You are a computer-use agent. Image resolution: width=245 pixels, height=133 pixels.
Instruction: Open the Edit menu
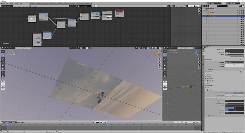click(7, 4)
